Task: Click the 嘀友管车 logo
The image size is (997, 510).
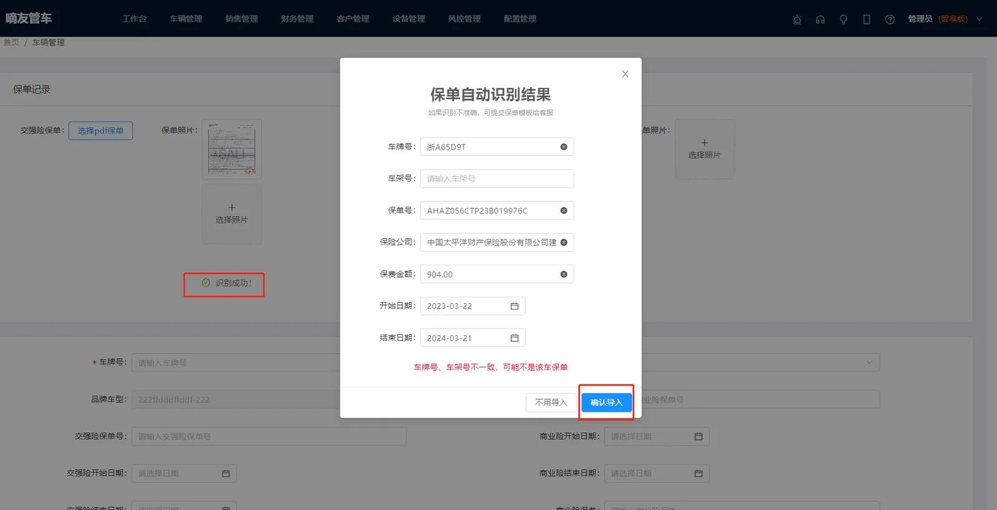Action: tap(29, 19)
